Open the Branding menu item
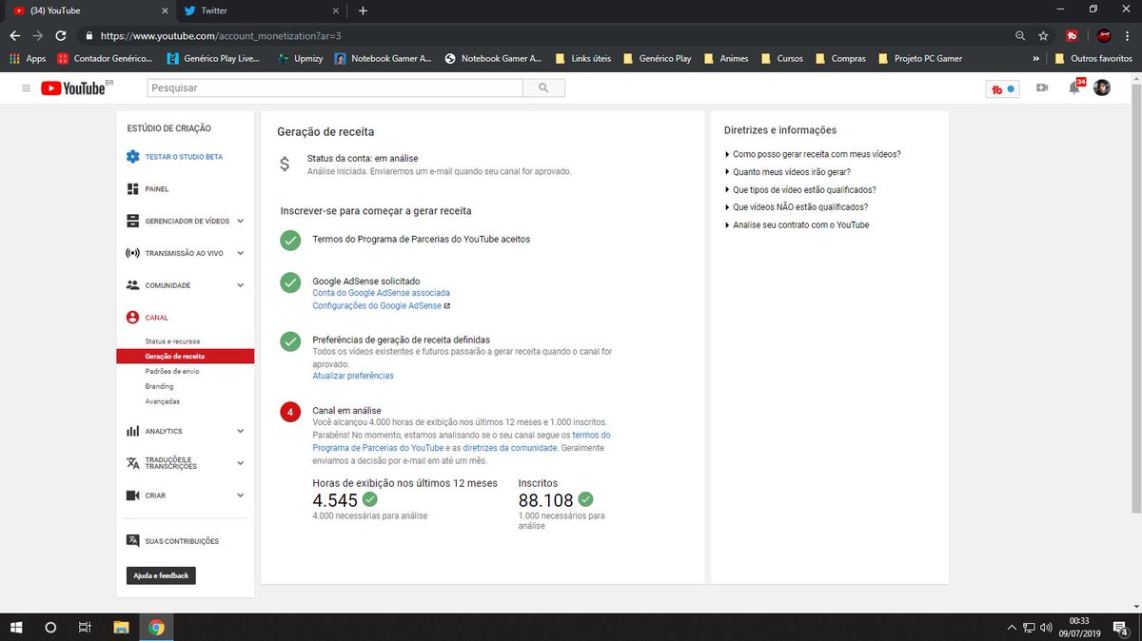 coord(159,386)
